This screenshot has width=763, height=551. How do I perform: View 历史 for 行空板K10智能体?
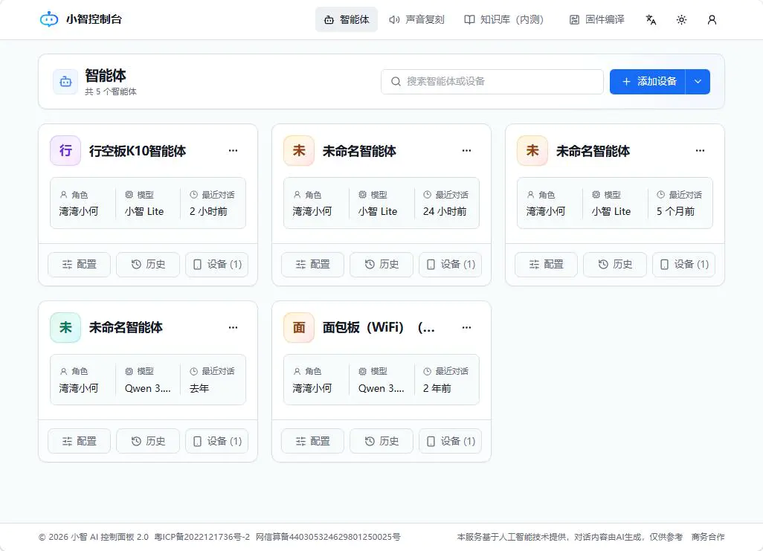pos(148,264)
